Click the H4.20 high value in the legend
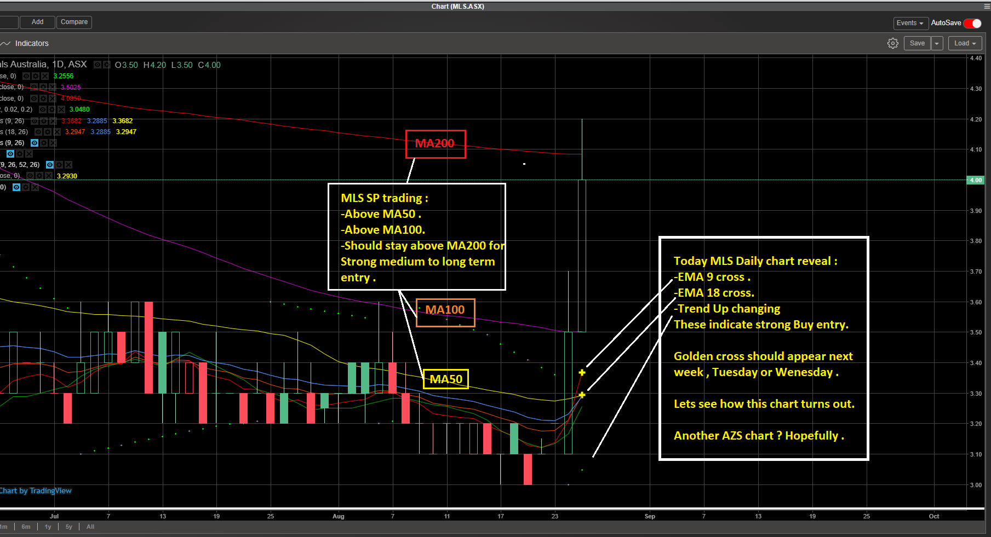This screenshot has height=537, width=991. (x=154, y=65)
